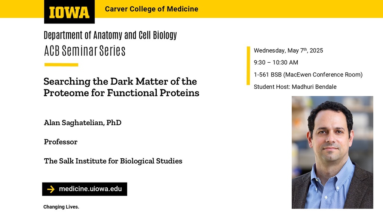Click the Student Host: Madhuri Bendale line

295,87
